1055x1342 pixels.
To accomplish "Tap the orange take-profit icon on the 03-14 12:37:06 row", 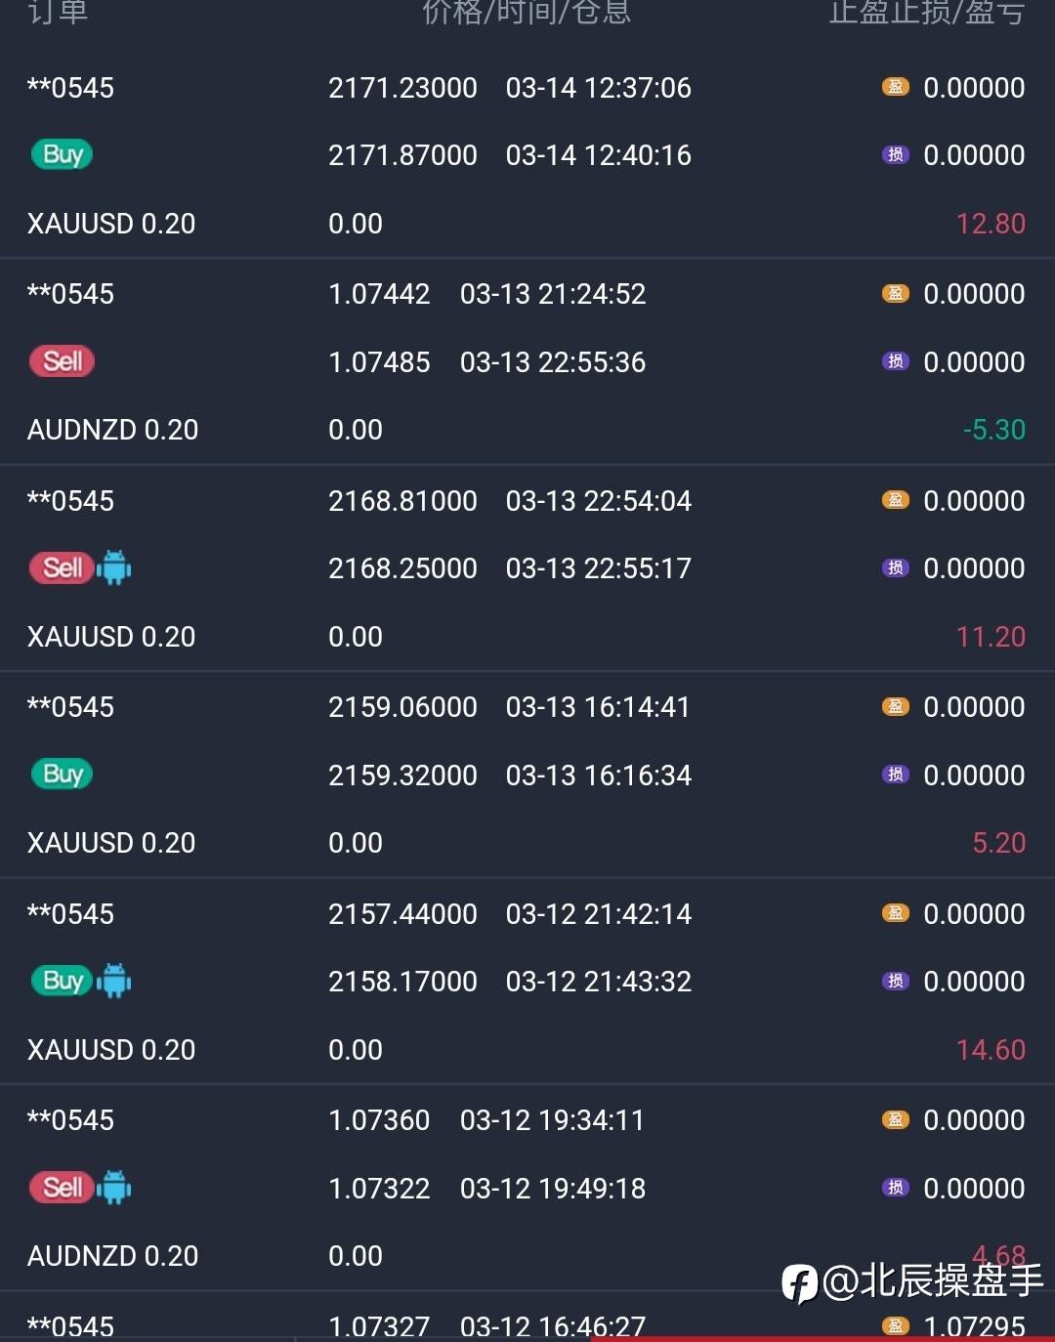I will coord(895,87).
